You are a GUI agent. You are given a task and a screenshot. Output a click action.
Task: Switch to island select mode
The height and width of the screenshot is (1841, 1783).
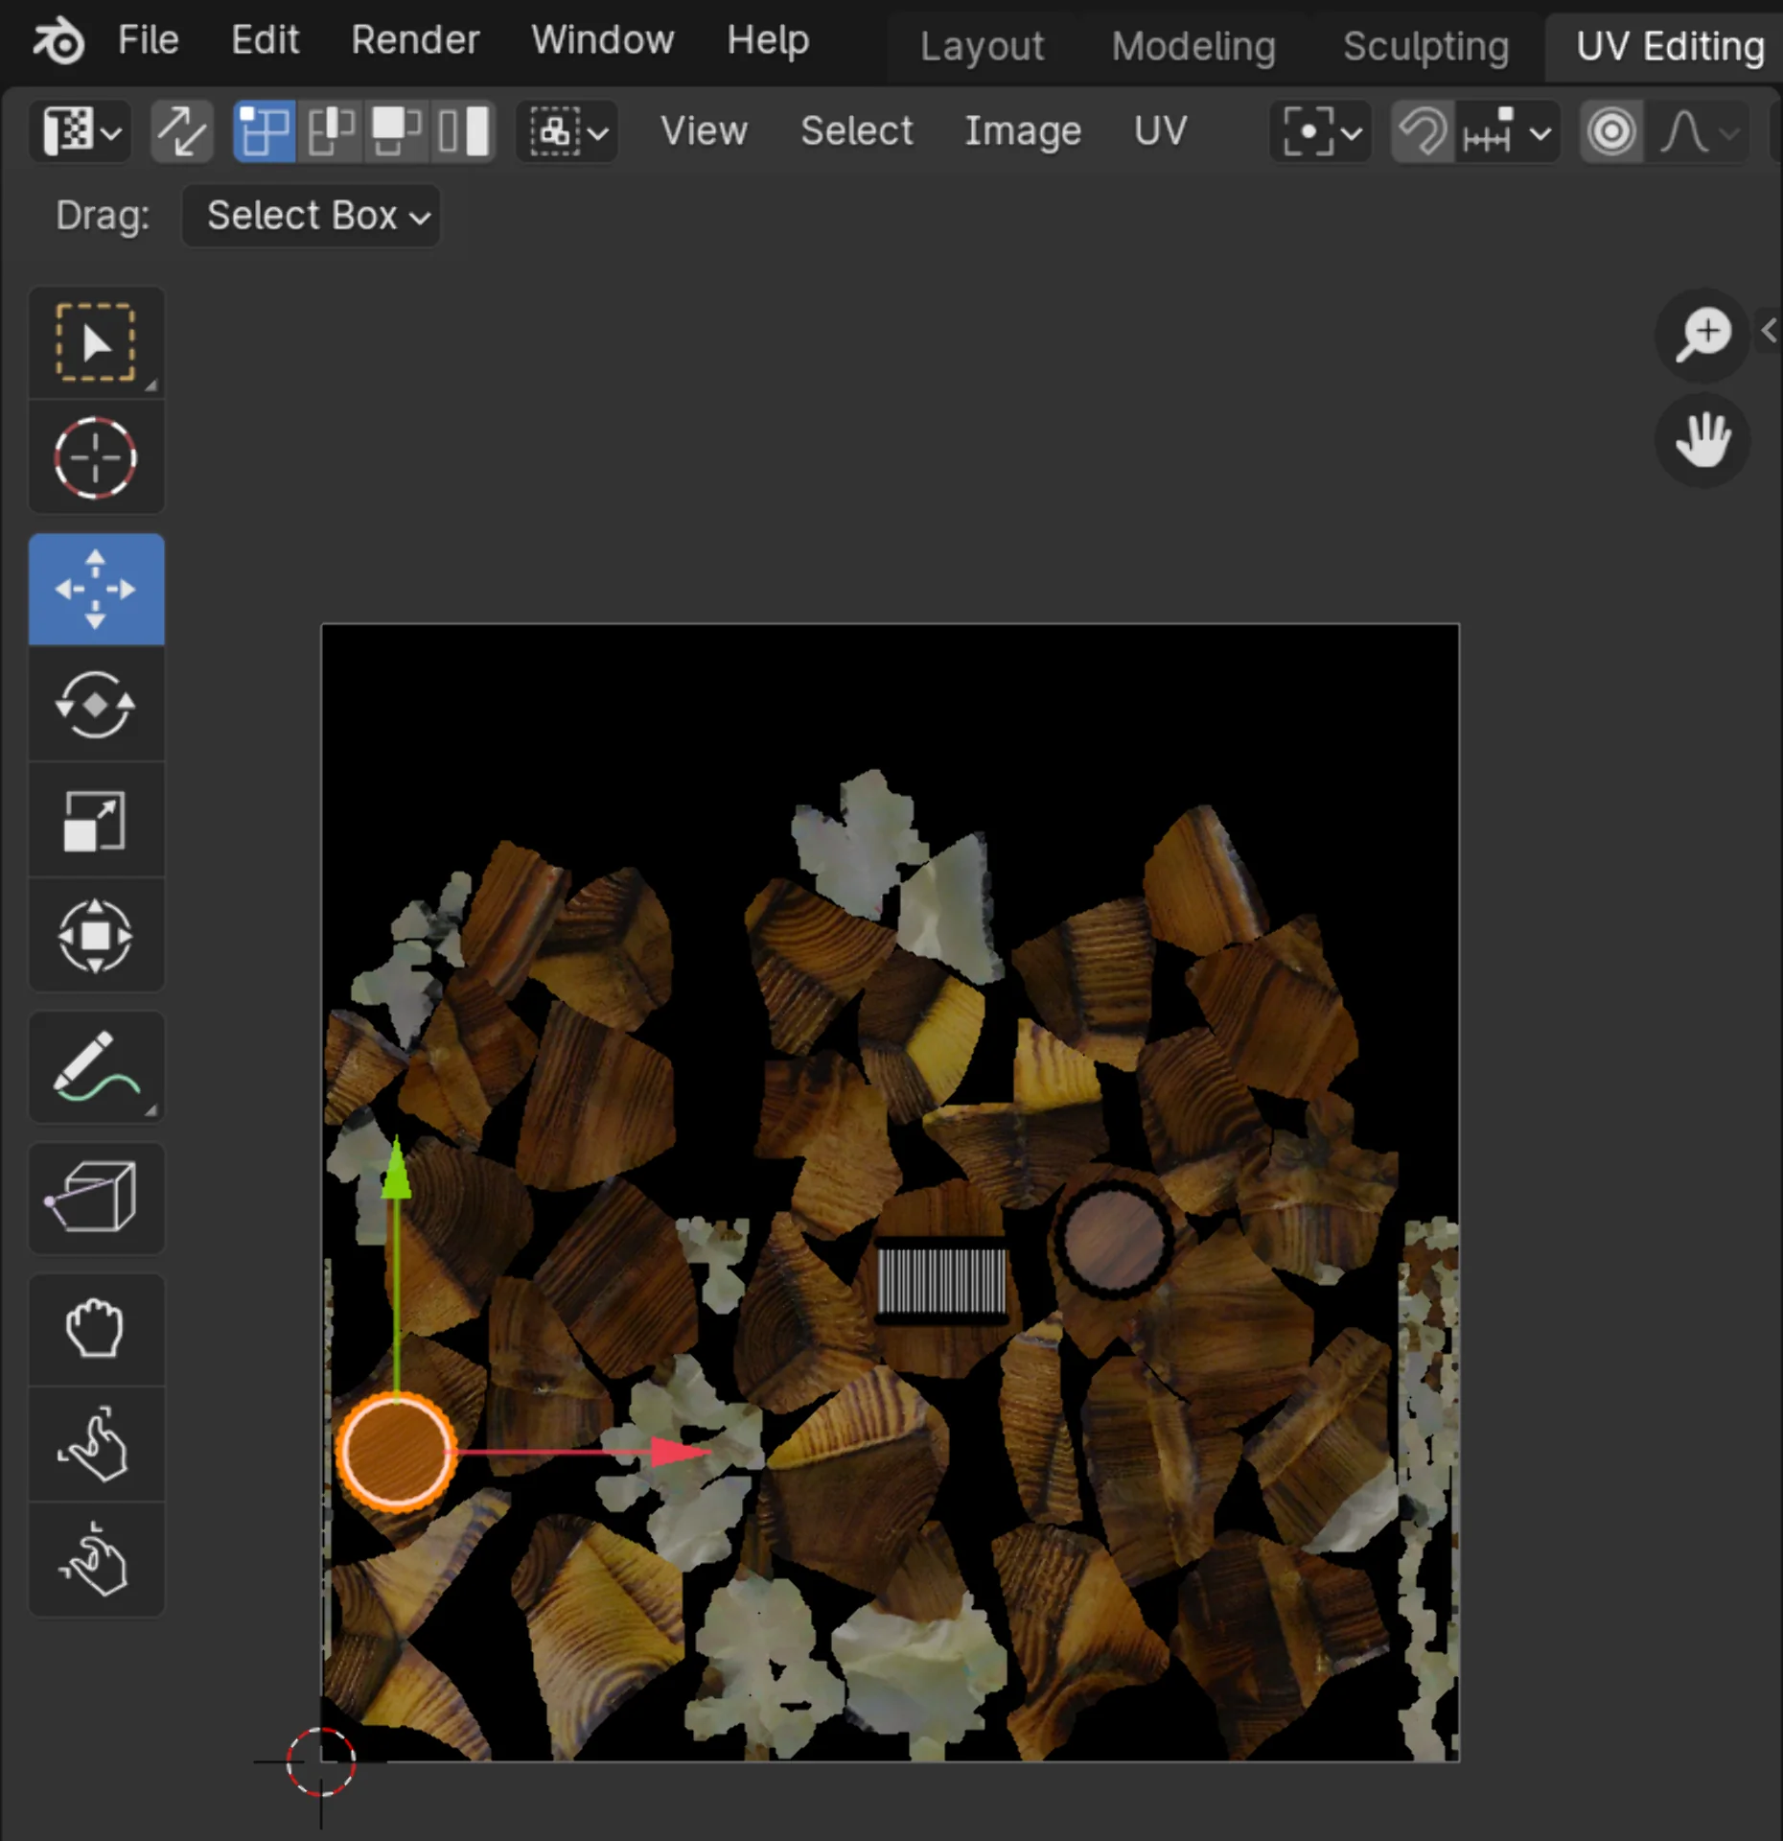coord(464,131)
